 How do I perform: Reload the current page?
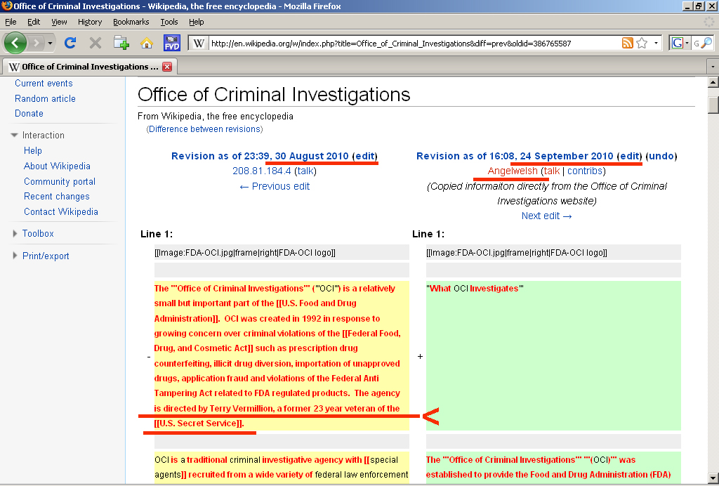(x=70, y=43)
